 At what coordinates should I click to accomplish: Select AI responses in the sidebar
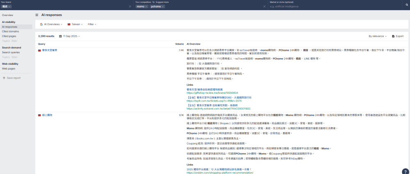point(16,27)
